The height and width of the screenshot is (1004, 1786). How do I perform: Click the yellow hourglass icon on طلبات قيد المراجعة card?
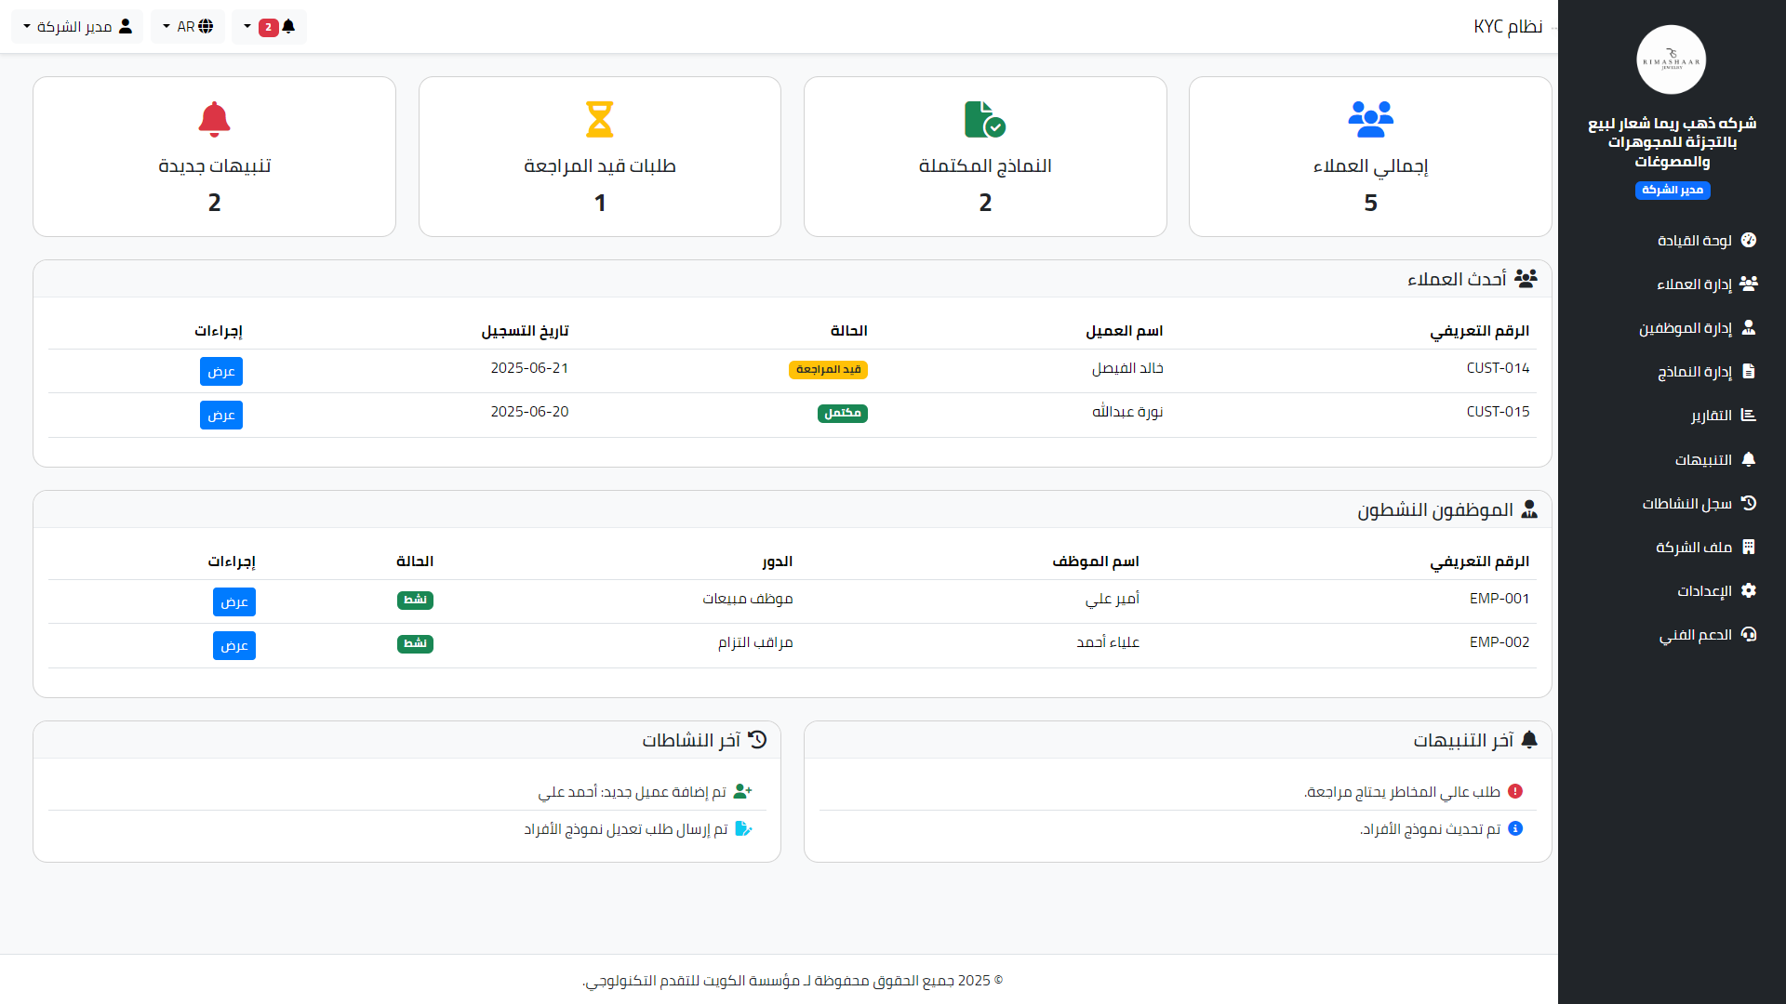(600, 119)
